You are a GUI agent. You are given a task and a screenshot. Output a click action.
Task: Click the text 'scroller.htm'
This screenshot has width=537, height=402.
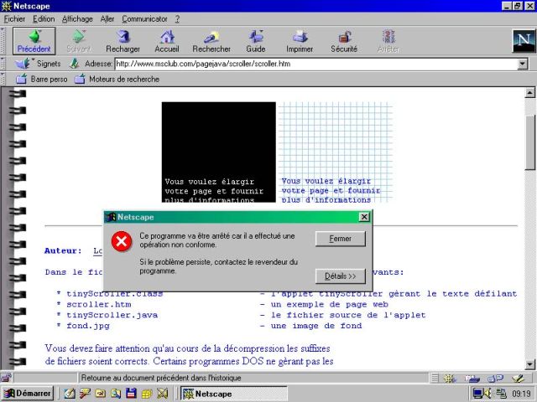click(x=99, y=304)
